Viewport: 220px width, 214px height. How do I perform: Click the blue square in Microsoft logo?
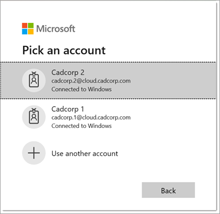pyautogui.click(x=25, y=32)
